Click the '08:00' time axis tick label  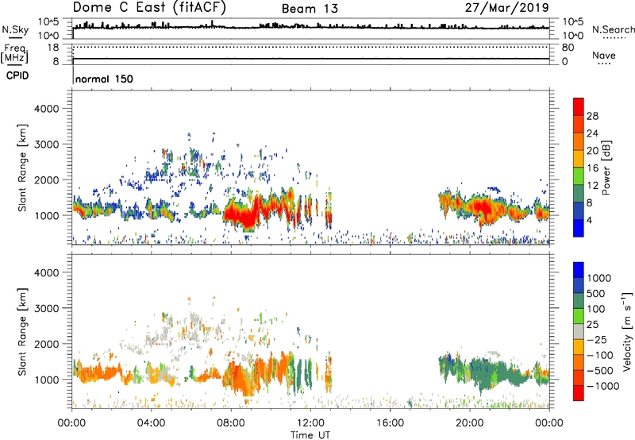pos(231,423)
